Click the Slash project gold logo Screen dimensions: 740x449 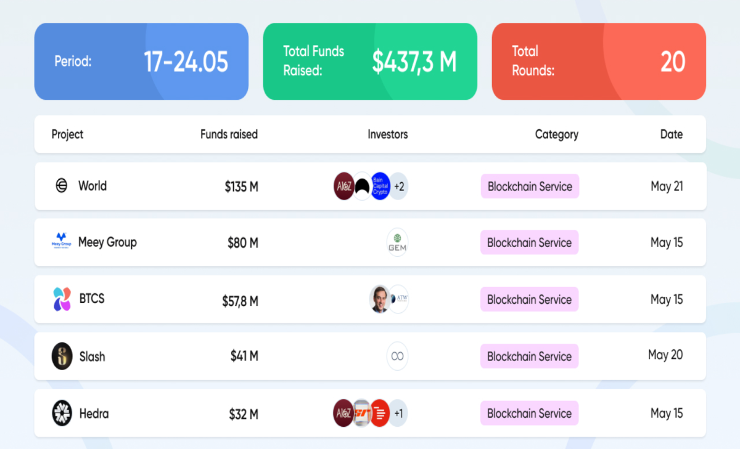[x=62, y=356]
